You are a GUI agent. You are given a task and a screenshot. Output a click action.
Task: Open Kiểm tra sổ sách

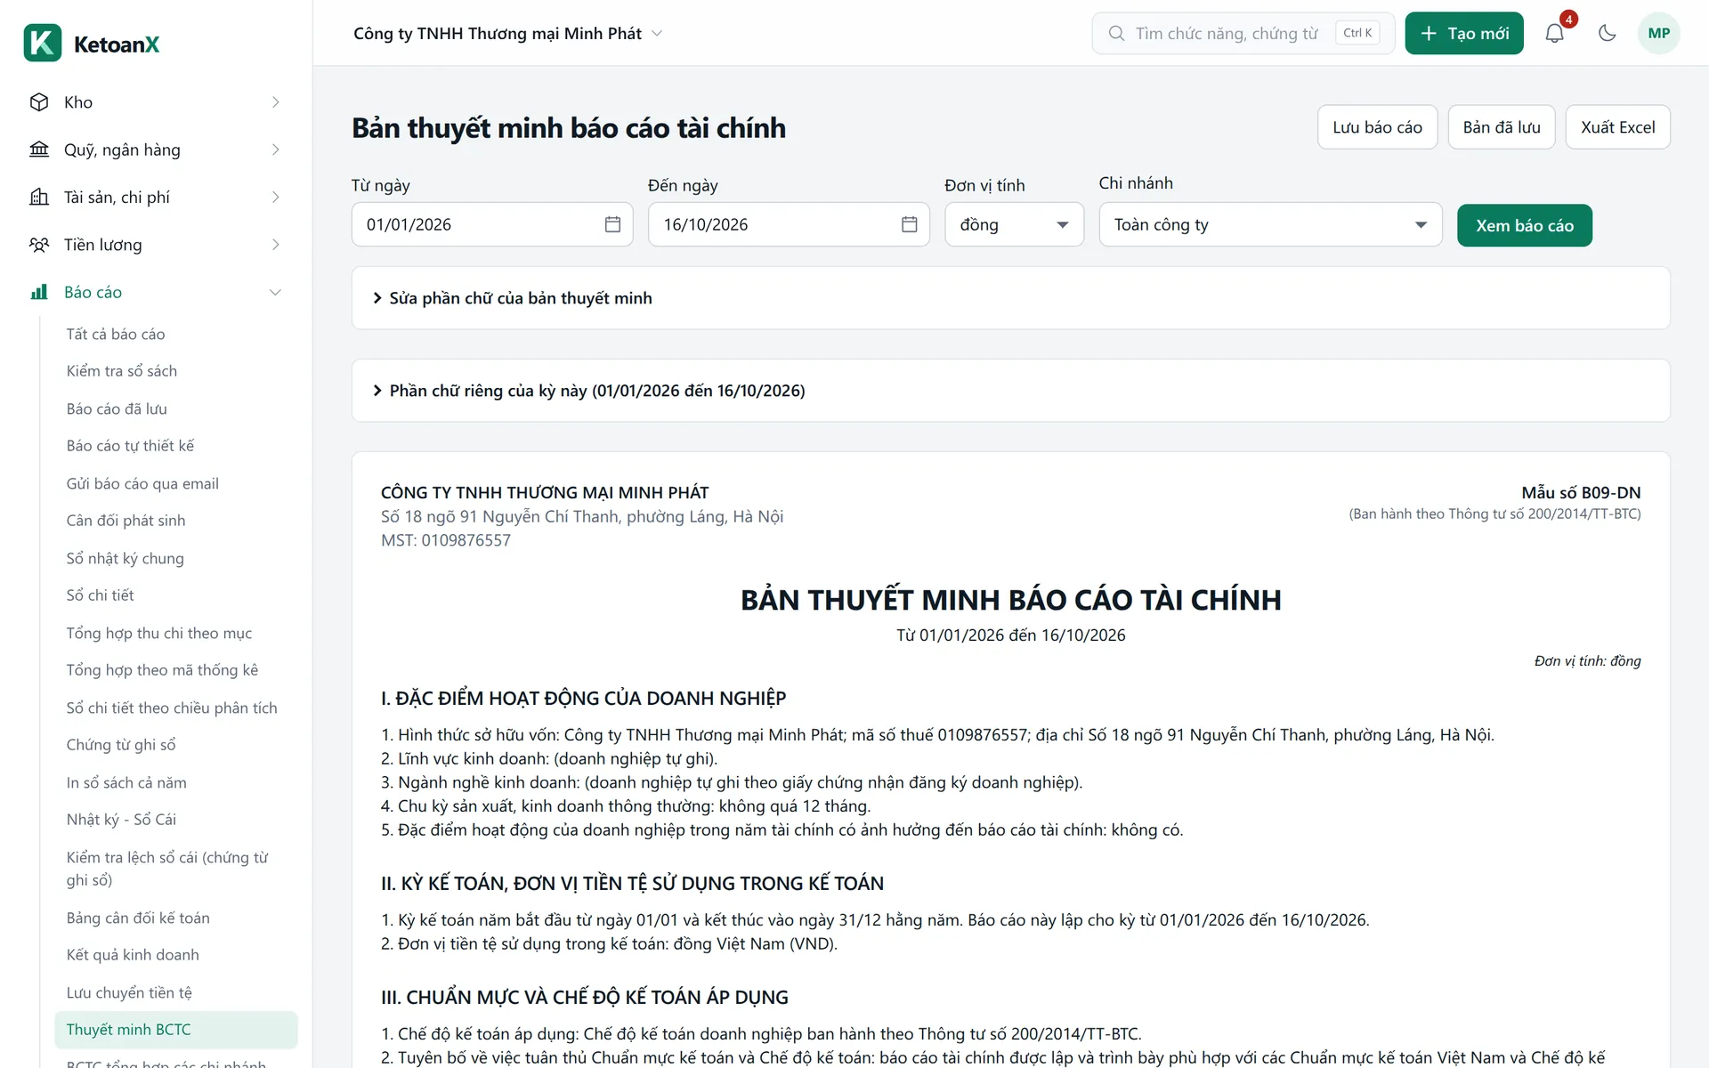(122, 371)
